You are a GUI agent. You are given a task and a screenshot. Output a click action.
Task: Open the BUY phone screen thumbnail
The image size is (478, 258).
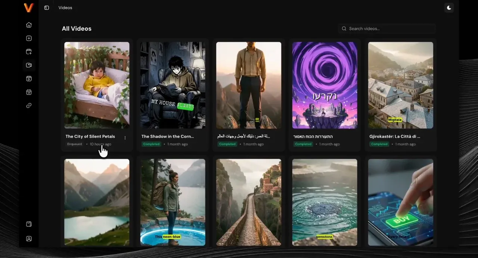pyautogui.click(x=401, y=202)
